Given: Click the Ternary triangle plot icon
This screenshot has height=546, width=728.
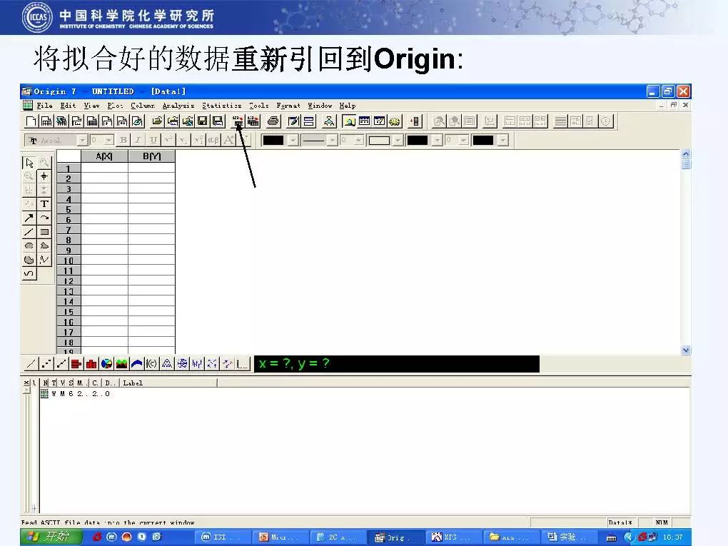Looking at the screenshot, I should 167,364.
